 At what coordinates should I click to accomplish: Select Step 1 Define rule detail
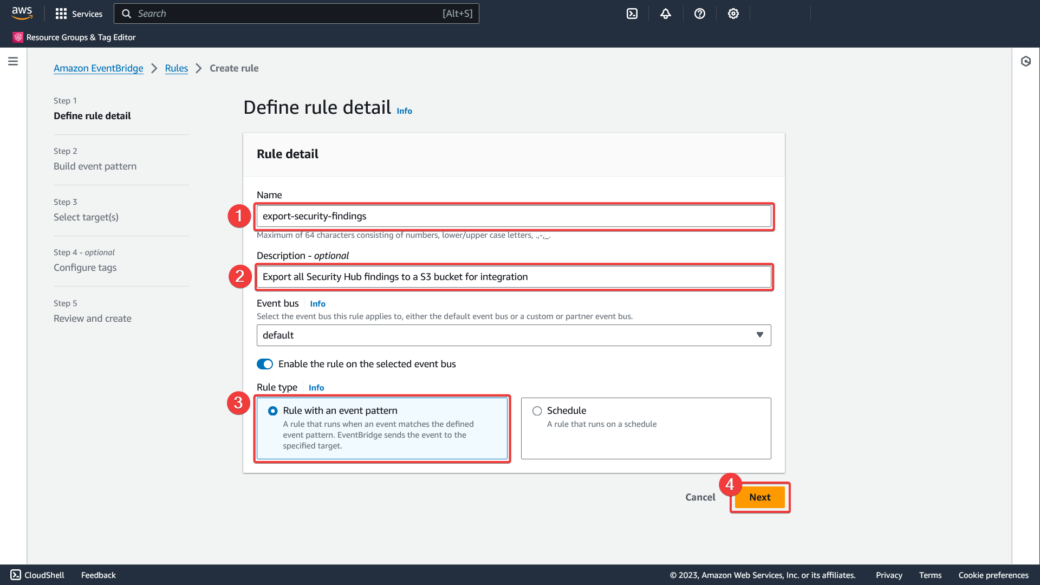(x=92, y=116)
